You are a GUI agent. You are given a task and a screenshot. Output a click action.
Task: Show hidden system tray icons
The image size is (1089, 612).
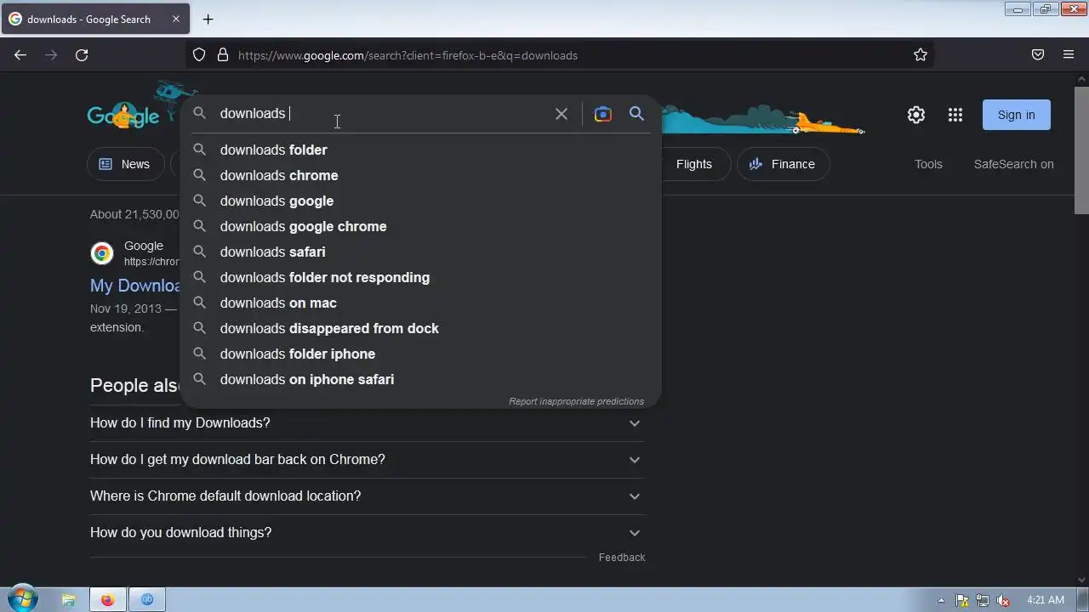941,600
